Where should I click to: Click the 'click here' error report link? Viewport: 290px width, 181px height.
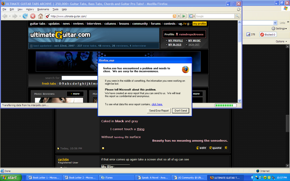(x=157, y=104)
